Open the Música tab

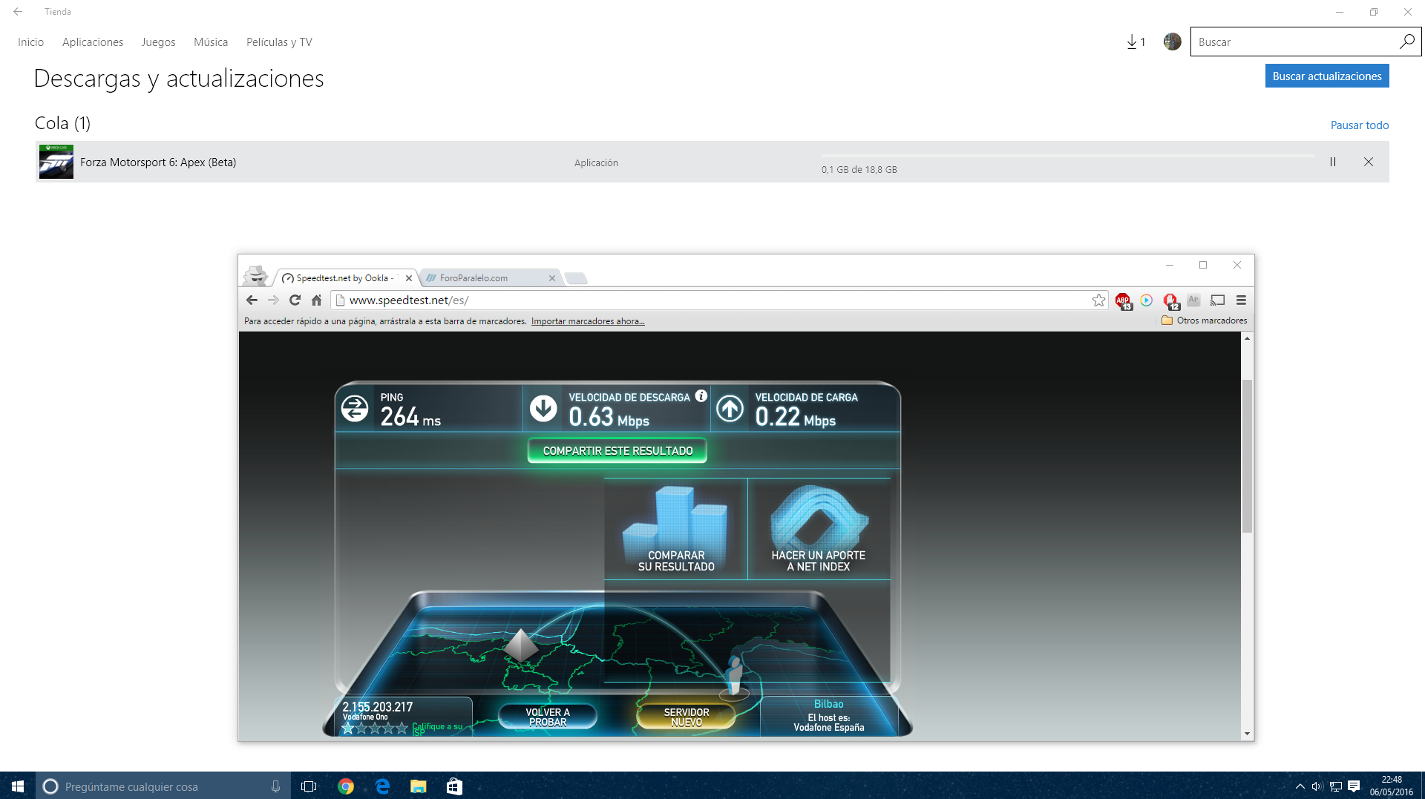coord(211,42)
